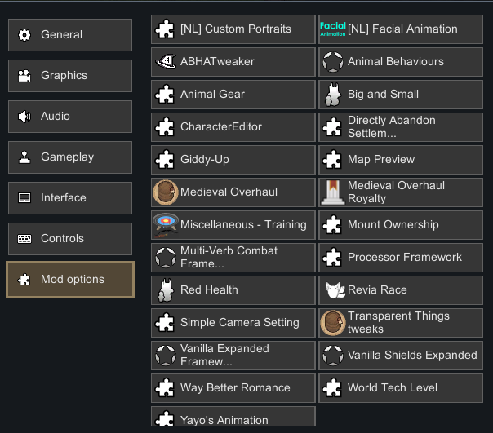Select the Interface settings tab
493x433 pixels.
tap(70, 198)
